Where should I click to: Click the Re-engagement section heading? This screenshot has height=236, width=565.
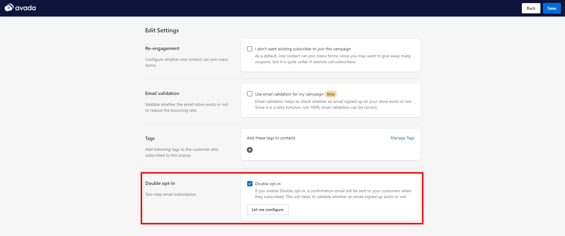(162, 48)
